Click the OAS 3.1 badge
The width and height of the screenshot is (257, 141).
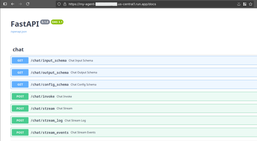57,22
